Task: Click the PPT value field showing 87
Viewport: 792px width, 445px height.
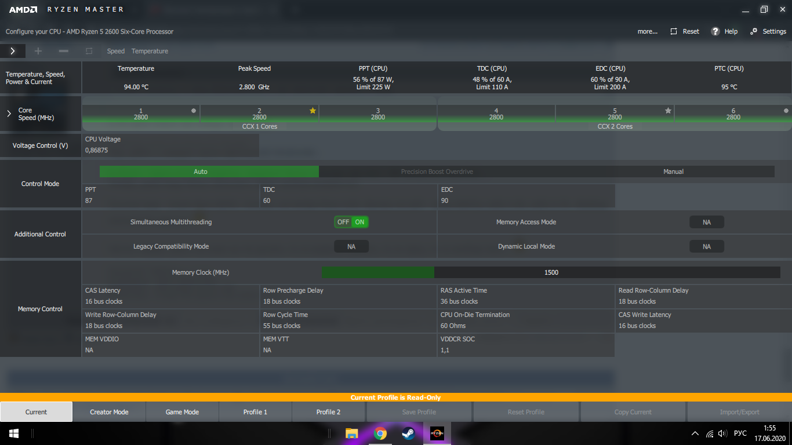Action: (171, 195)
